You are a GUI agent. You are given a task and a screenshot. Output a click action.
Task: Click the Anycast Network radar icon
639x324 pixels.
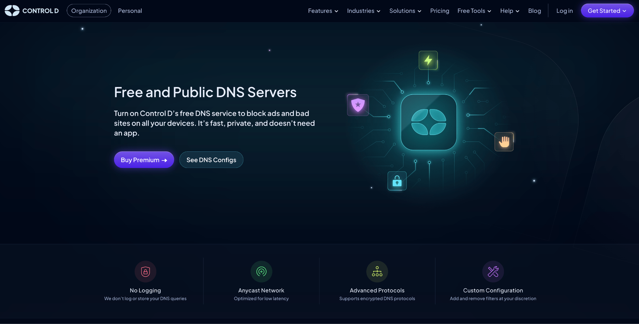[261, 272]
